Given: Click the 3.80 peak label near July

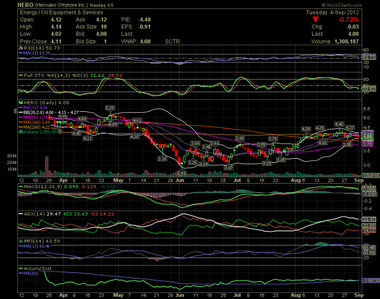Looking at the screenshot, I should click(x=239, y=138).
